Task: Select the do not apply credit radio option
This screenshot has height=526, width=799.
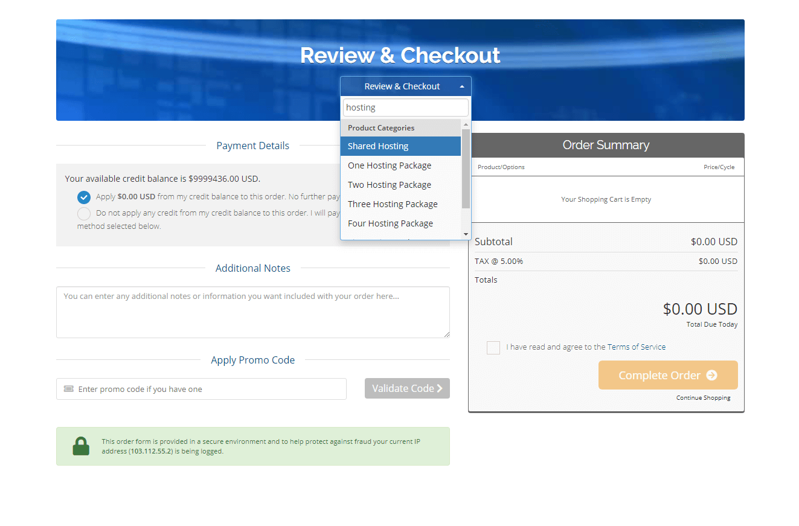Action: click(83, 213)
